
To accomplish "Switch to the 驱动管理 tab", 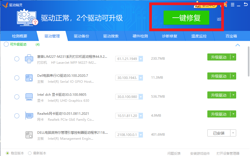I will point(52,36).
